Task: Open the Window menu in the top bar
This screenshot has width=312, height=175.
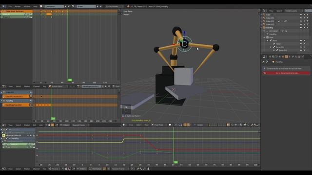Action: pos(27,6)
